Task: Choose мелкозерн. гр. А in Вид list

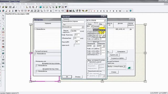Action: pyautogui.click(x=99, y=30)
